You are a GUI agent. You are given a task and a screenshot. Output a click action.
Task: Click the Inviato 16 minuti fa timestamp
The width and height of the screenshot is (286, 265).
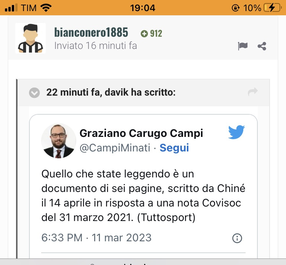96,46
